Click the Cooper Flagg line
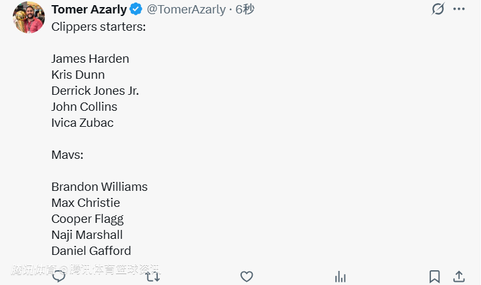 [x=87, y=219]
